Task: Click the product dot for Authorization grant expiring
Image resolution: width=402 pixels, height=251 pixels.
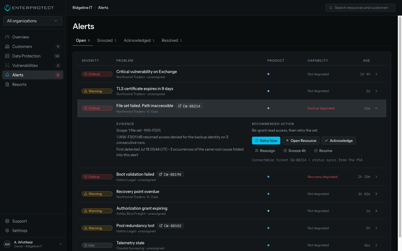Action: click(x=268, y=211)
